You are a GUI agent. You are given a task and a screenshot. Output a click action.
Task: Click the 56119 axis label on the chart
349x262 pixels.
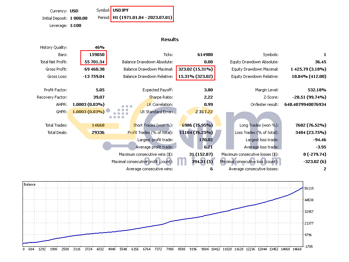[x=309, y=188]
